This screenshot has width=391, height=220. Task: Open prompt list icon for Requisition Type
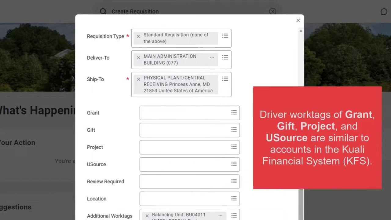click(225, 36)
